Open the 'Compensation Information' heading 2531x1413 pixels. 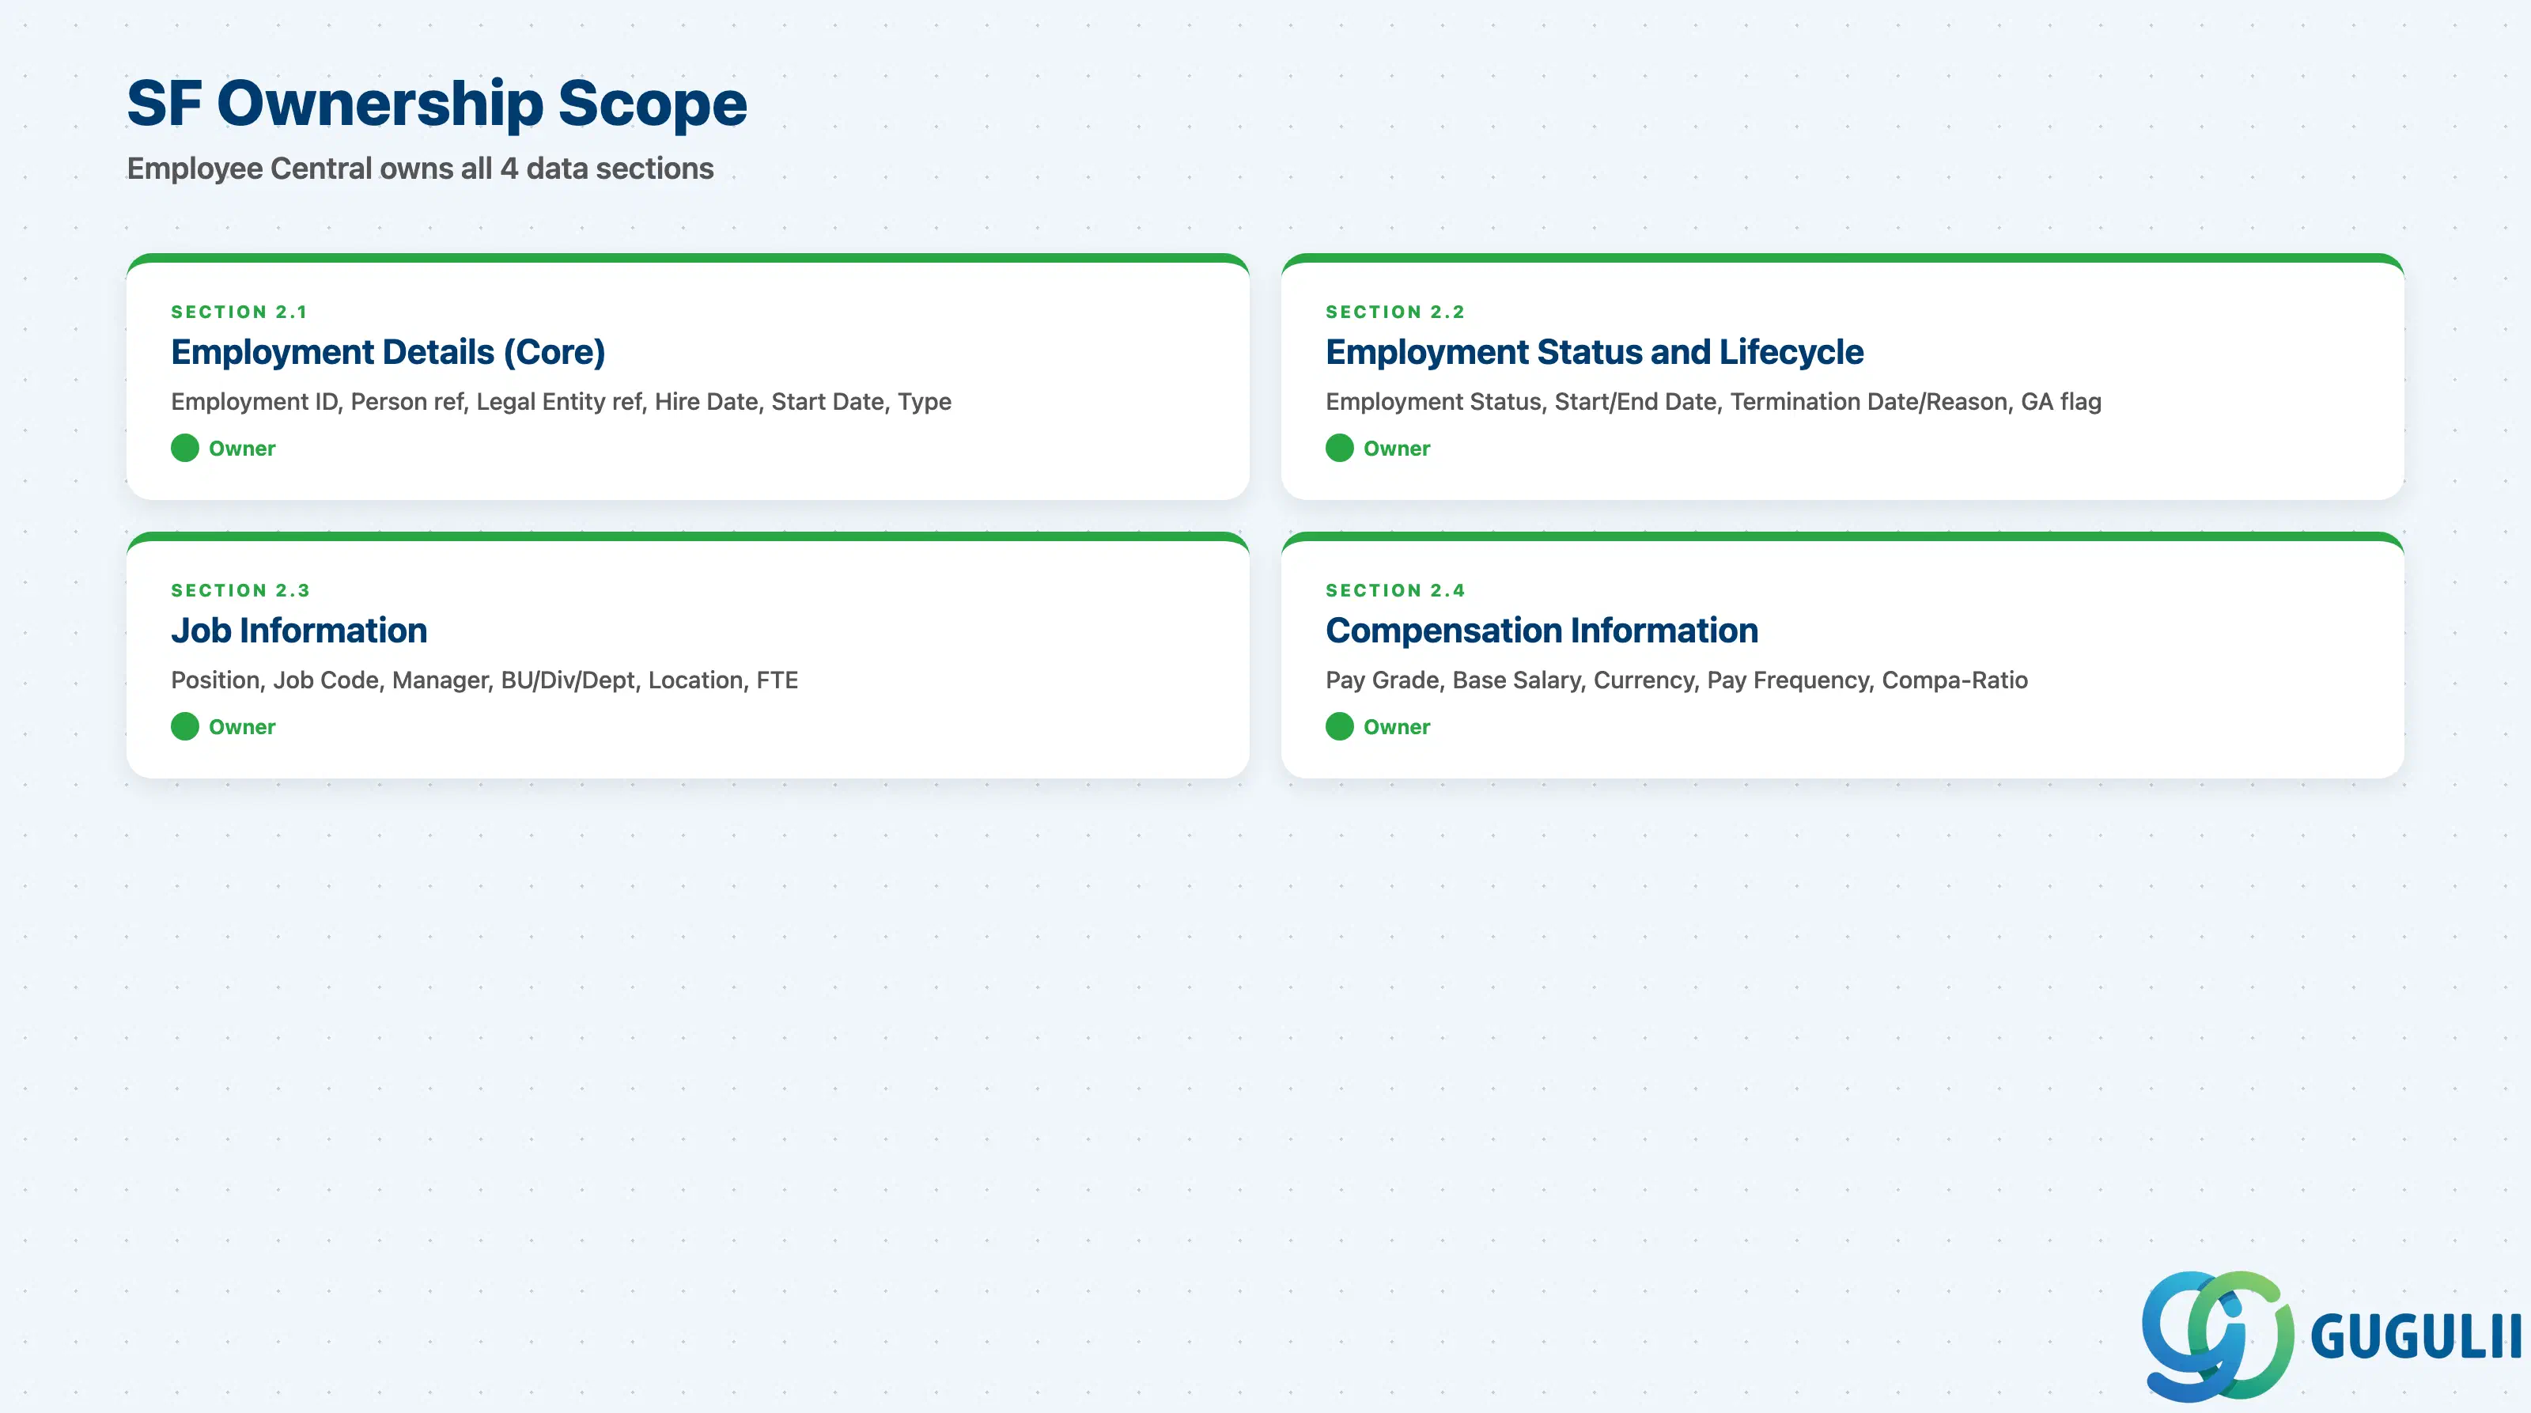[x=1542, y=631]
